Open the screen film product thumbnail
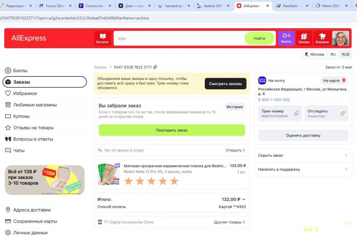 pos(108,174)
